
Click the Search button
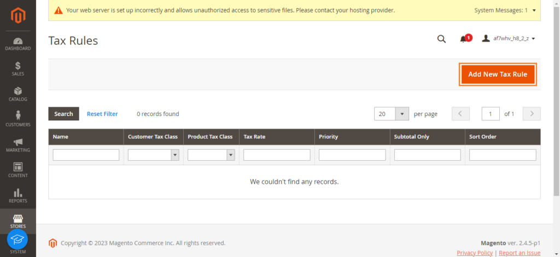[63, 114]
